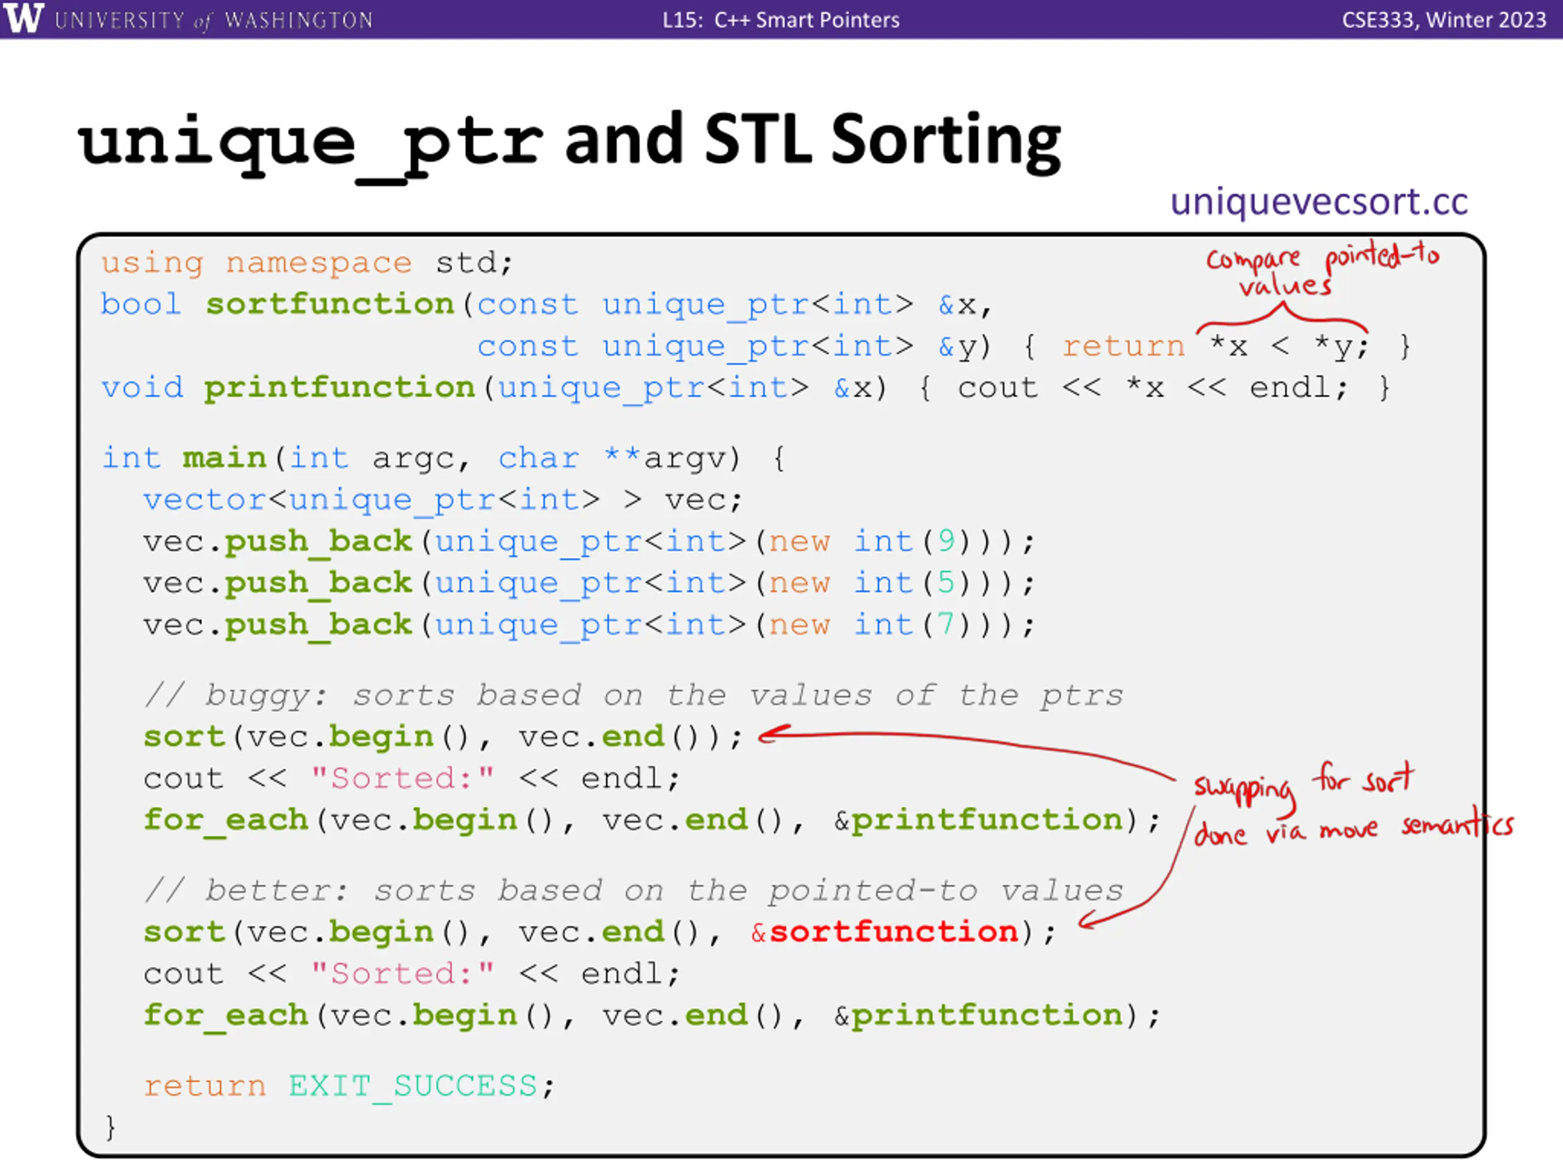
Task: Click the red '&sortfunction' argument
Action: [x=885, y=933]
